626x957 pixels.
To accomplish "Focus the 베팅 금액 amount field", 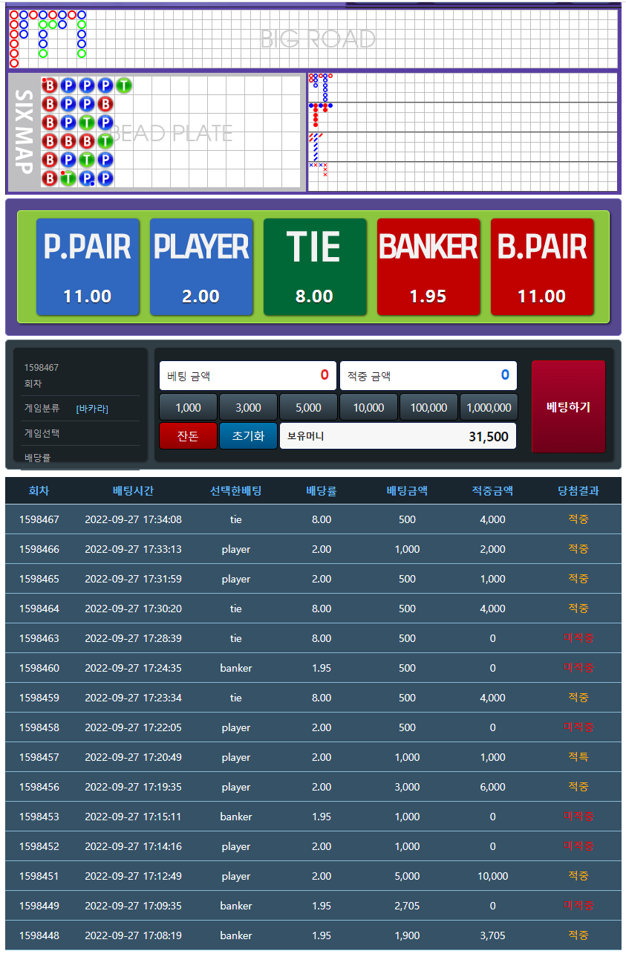I will pyautogui.click(x=248, y=376).
